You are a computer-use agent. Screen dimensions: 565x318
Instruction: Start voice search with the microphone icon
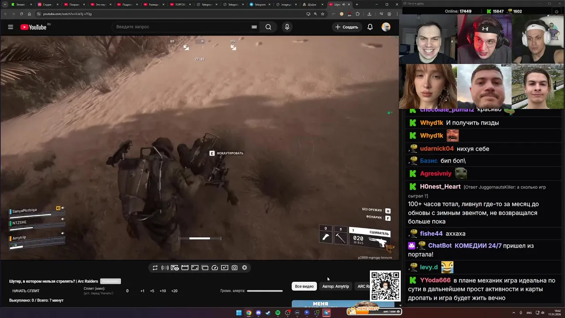[287, 27]
